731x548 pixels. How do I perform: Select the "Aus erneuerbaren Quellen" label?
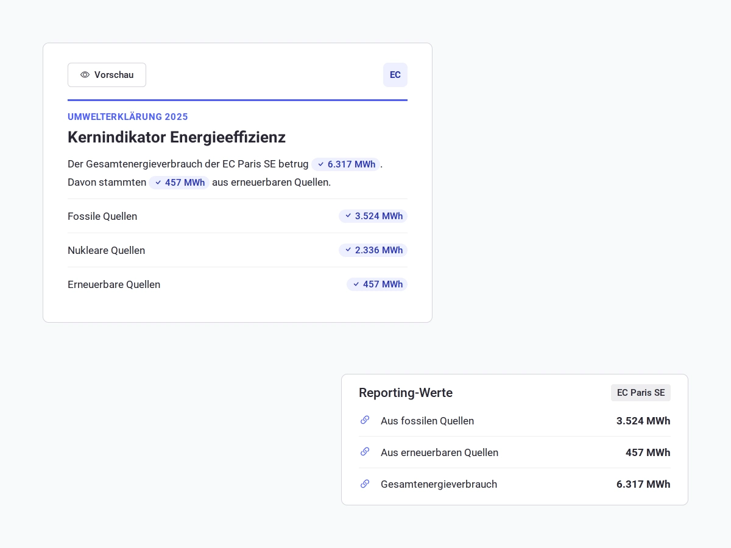(439, 452)
